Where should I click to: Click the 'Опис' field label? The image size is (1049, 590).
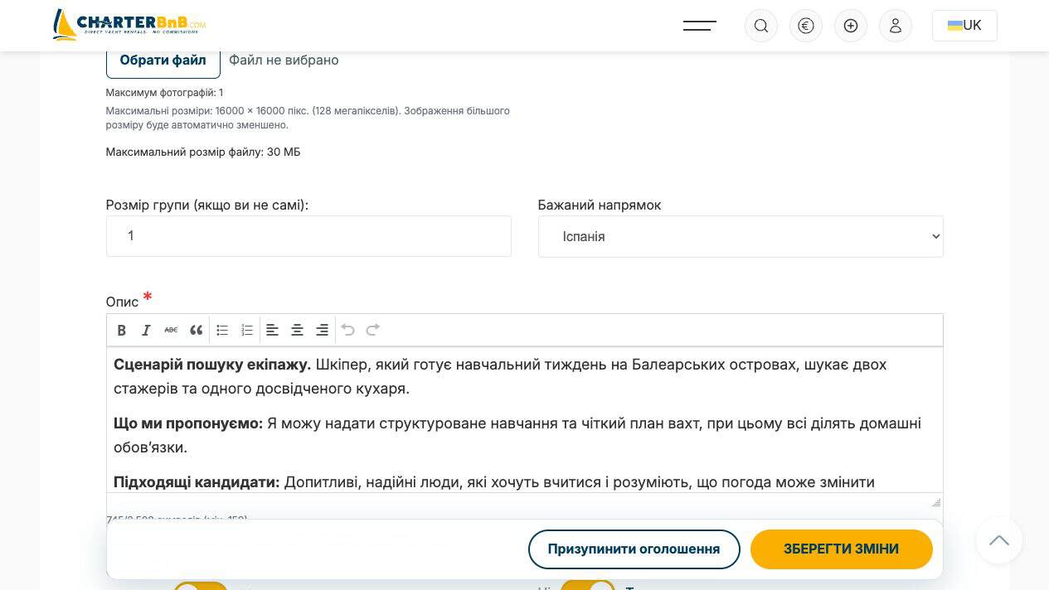coord(122,302)
